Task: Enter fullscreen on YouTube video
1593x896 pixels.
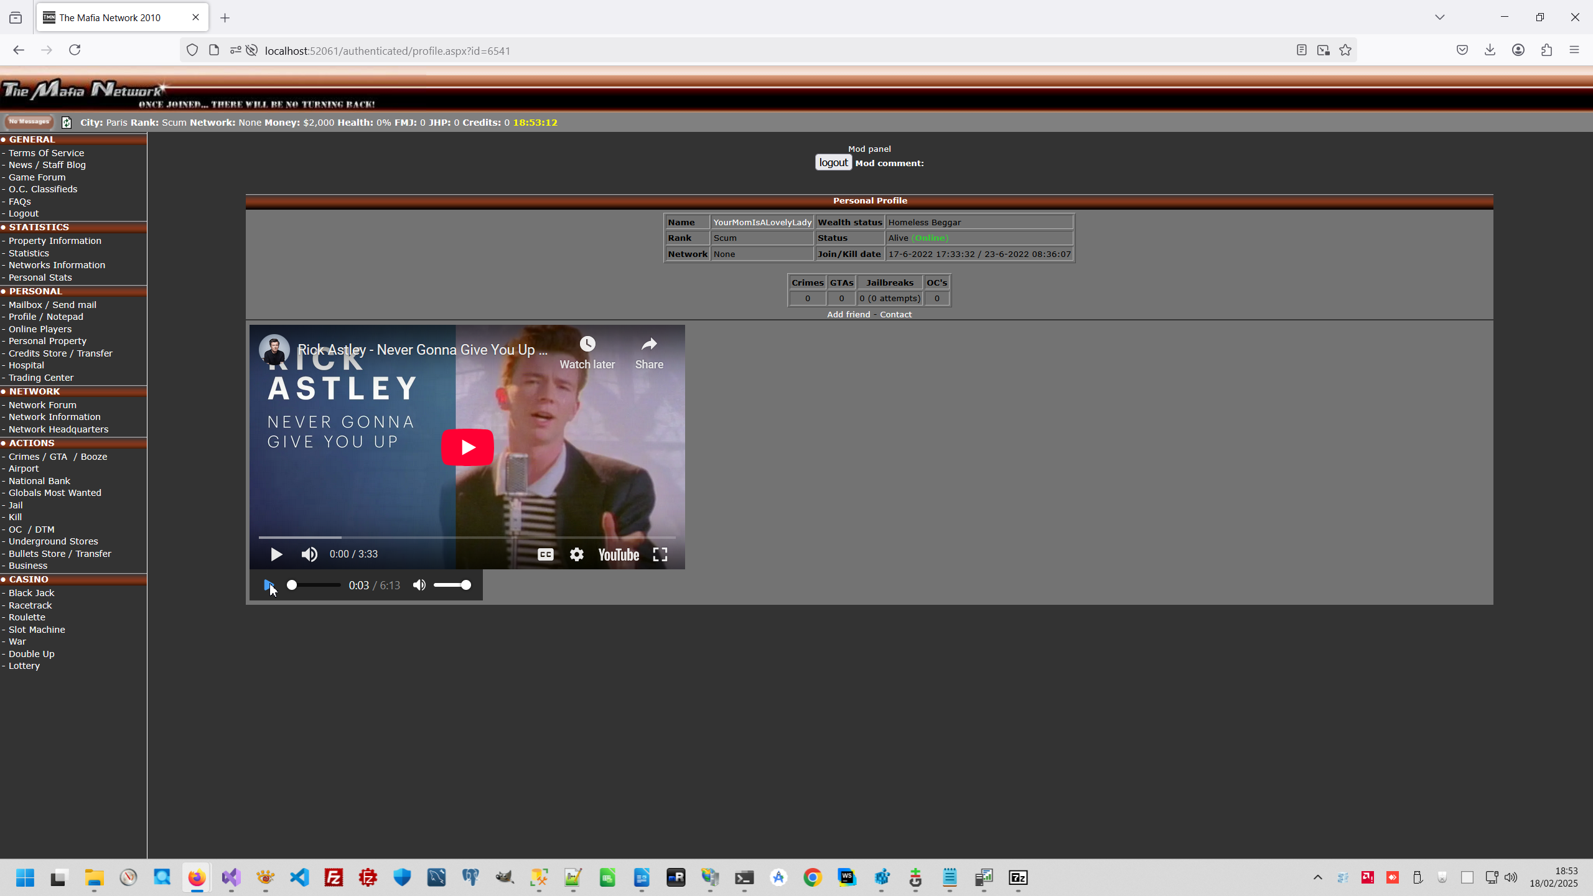Action: point(660,554)
